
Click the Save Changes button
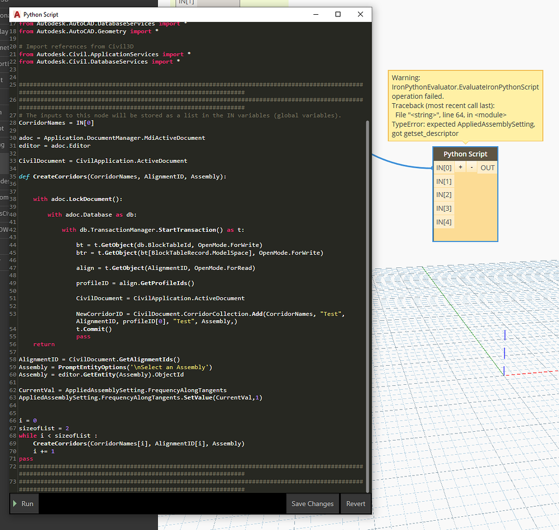(312, 503)
